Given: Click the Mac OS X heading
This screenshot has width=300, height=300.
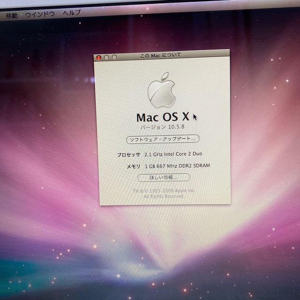Looking at the screenshot, I should click(x=163, y=117).
